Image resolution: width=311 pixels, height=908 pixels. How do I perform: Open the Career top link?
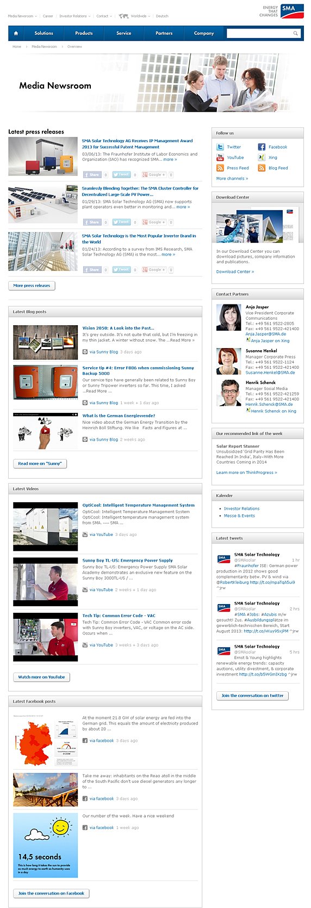[48, 16]
